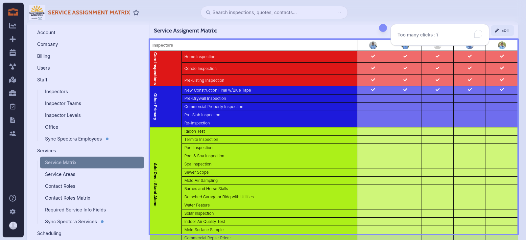Collapse the Services section in settings menu
This screenshot has width=526, height=240.
click(46, 151)
